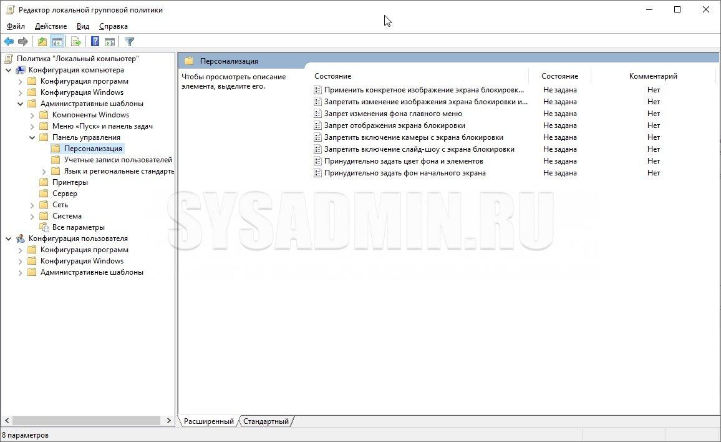
Task: Expand 'Язык и региональные стандарты' node
Action: (x=44, y=171)
